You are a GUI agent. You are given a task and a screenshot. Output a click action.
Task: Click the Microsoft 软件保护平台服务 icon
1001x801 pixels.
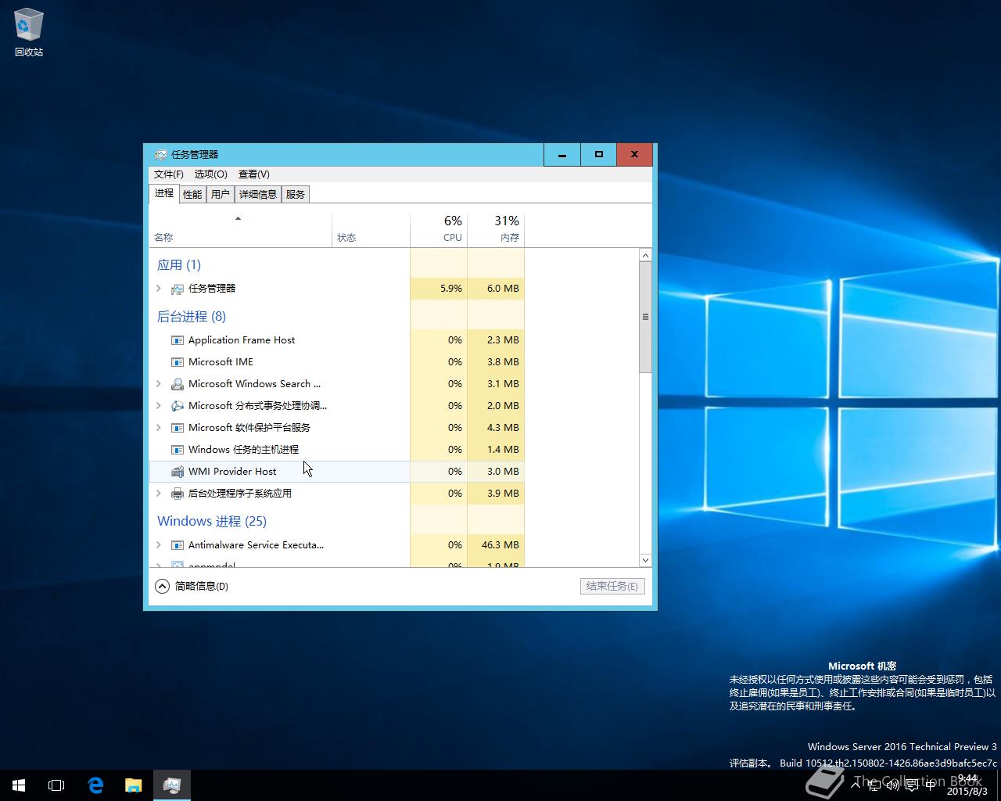[178, 428]
